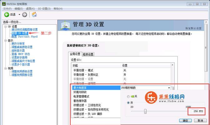Open 调整视频颜色设置 task

click(x=22, y=72)
